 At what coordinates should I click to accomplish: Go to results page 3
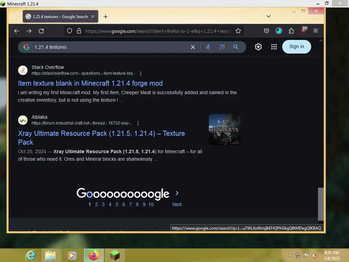[x=103, y=205]
